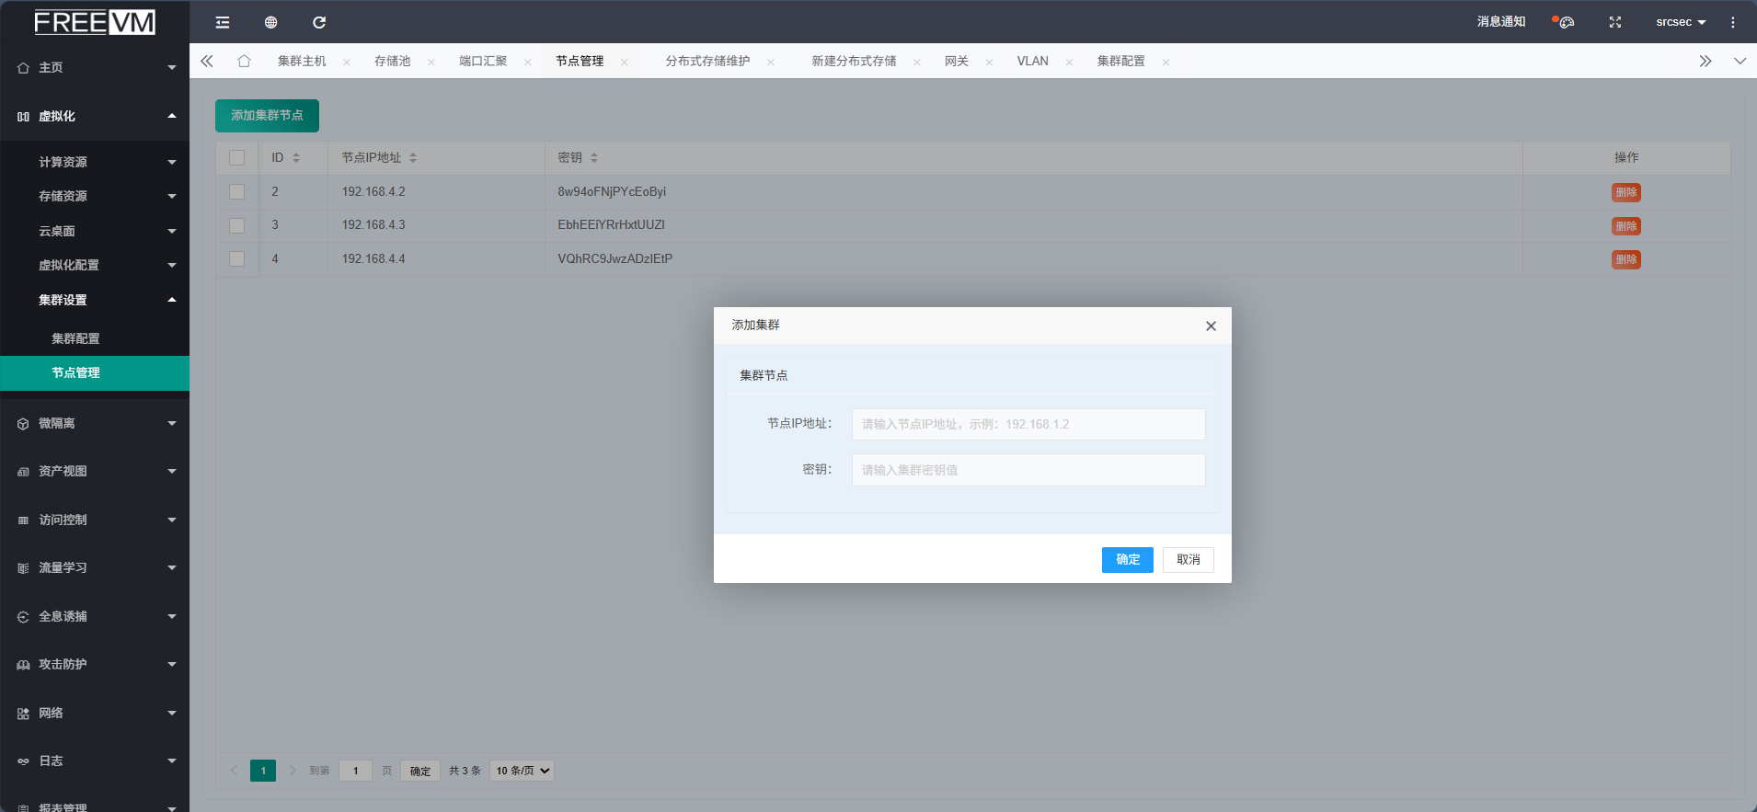The height and width of the screenshot is (812, 1757).
Task: Tick the checkbox for node 192.168.4.4
Action: pos(237,259)
